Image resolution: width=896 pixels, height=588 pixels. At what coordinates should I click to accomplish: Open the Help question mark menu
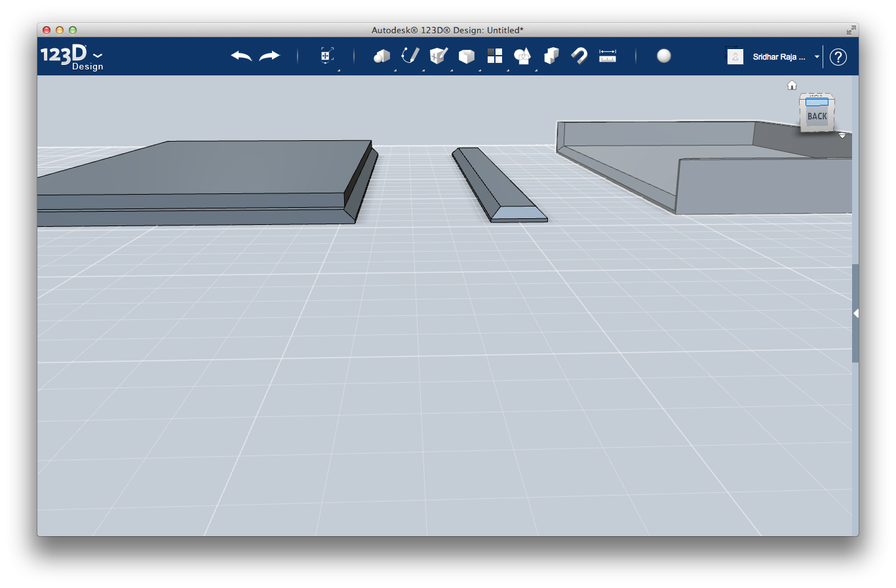click(838, 57)
